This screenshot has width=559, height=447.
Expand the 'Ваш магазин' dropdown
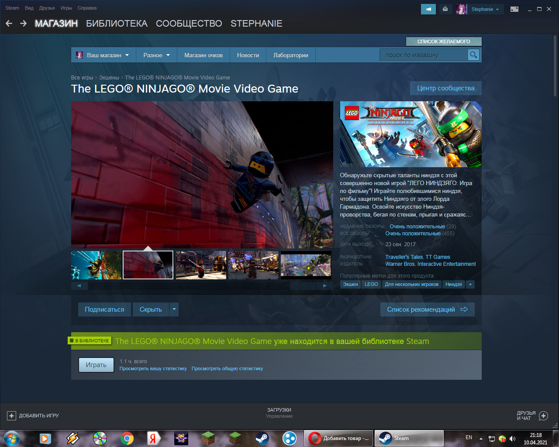click(127, 55)
